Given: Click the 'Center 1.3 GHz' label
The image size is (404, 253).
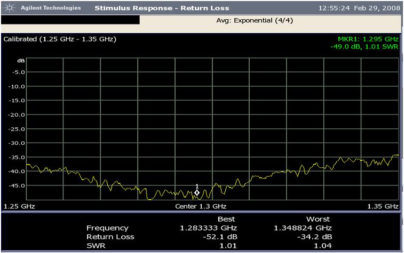Looking at the screenshot, I should (x=201, y=206).
